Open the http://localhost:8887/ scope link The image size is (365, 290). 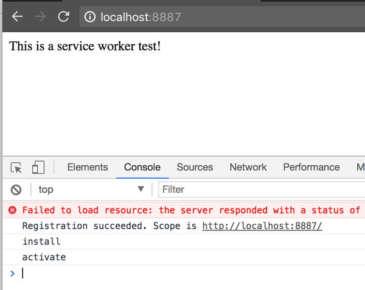tap(262, 226)
